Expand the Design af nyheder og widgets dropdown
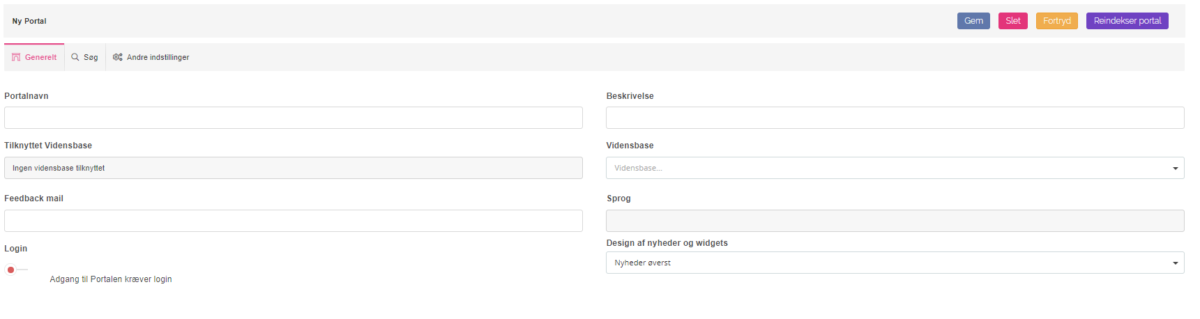 pyautogui.click(x=894, y=263)
